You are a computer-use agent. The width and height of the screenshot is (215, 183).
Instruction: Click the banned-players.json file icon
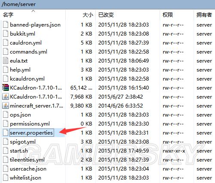coord(6,25)
